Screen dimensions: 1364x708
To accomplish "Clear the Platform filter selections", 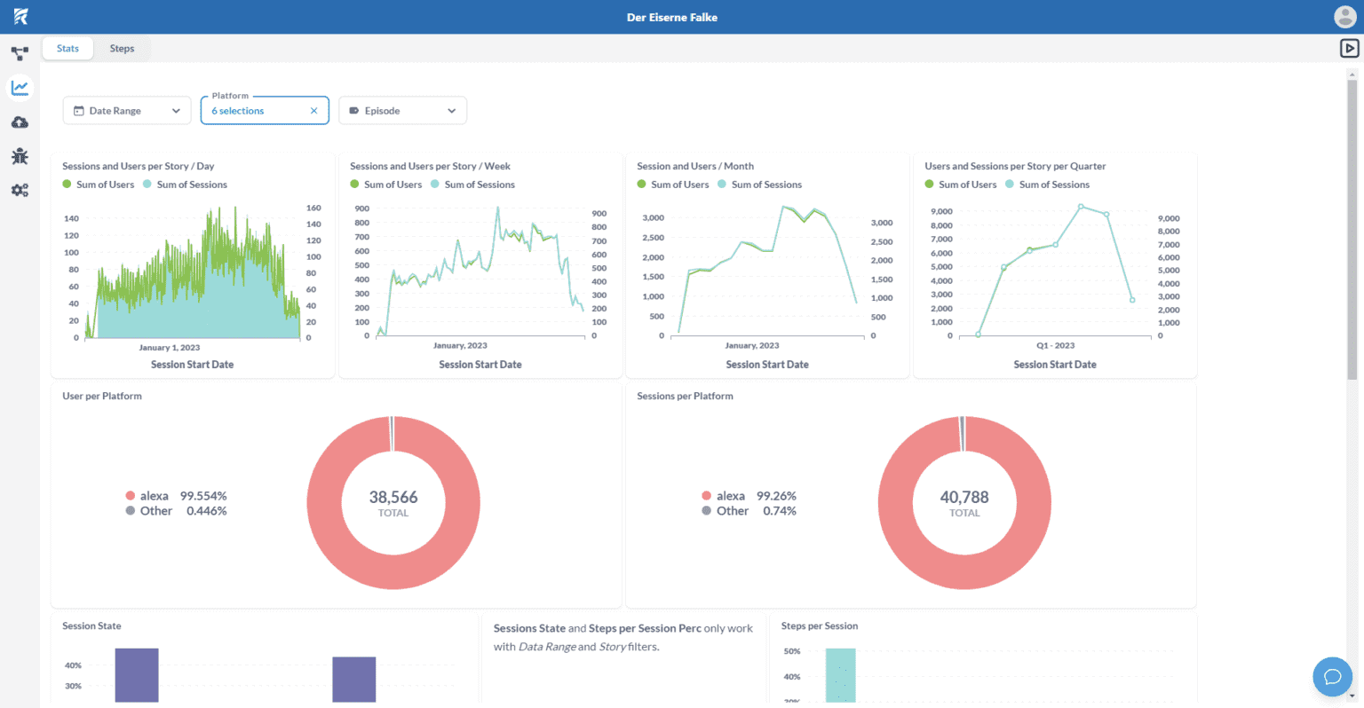I will 313,111.
